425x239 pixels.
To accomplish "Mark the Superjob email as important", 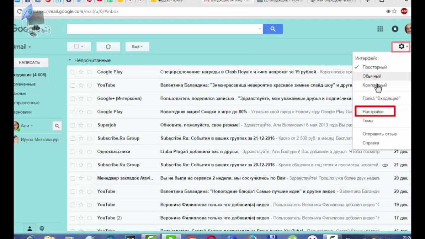I will pyautogui.click(x=89, y=125).
